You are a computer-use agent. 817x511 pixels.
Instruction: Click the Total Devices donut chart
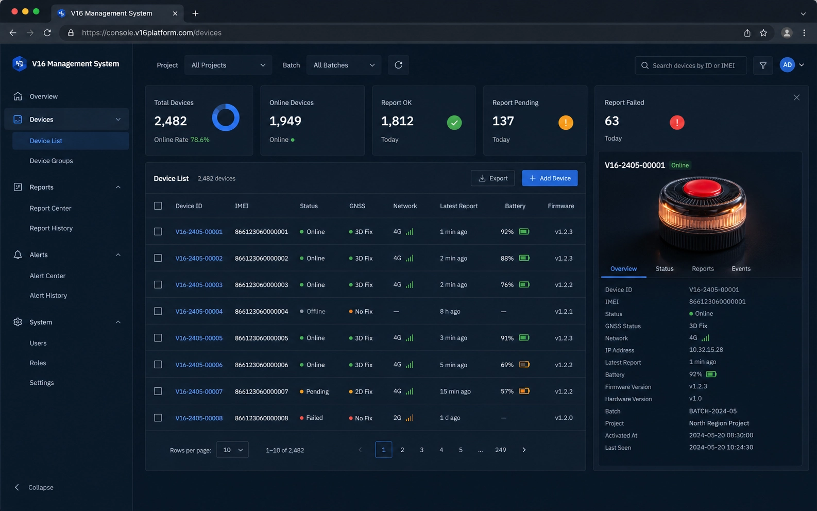pos(226,118)
